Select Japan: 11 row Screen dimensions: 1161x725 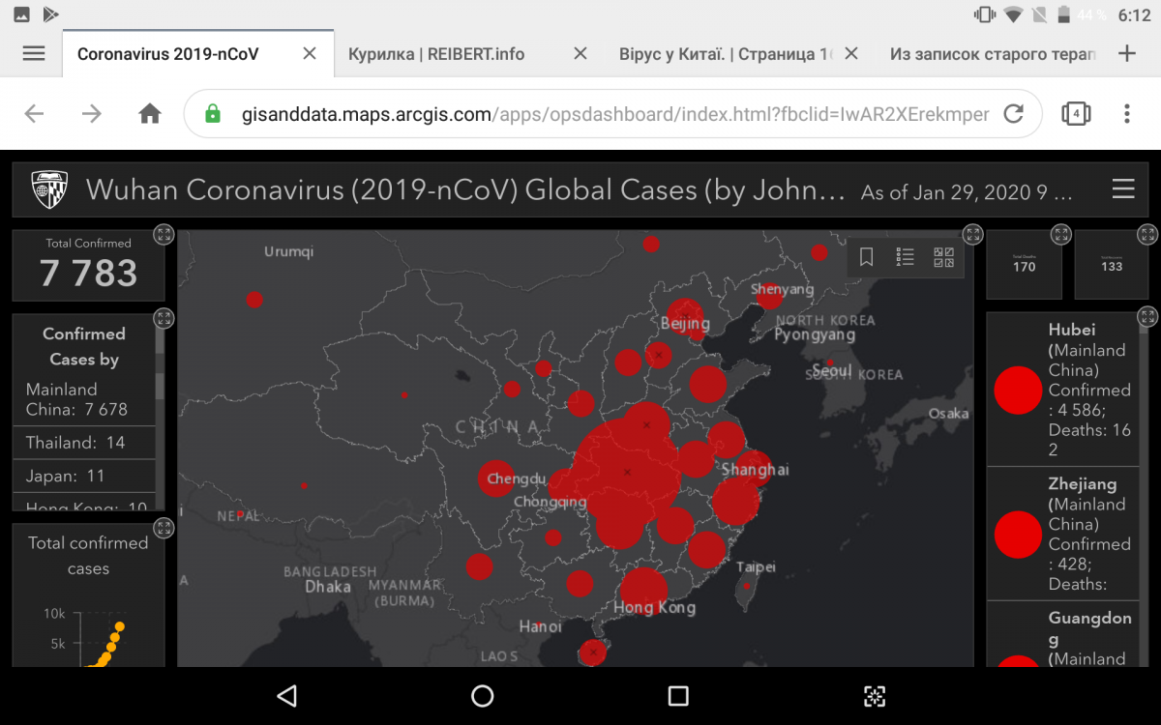tap(83, 477)
